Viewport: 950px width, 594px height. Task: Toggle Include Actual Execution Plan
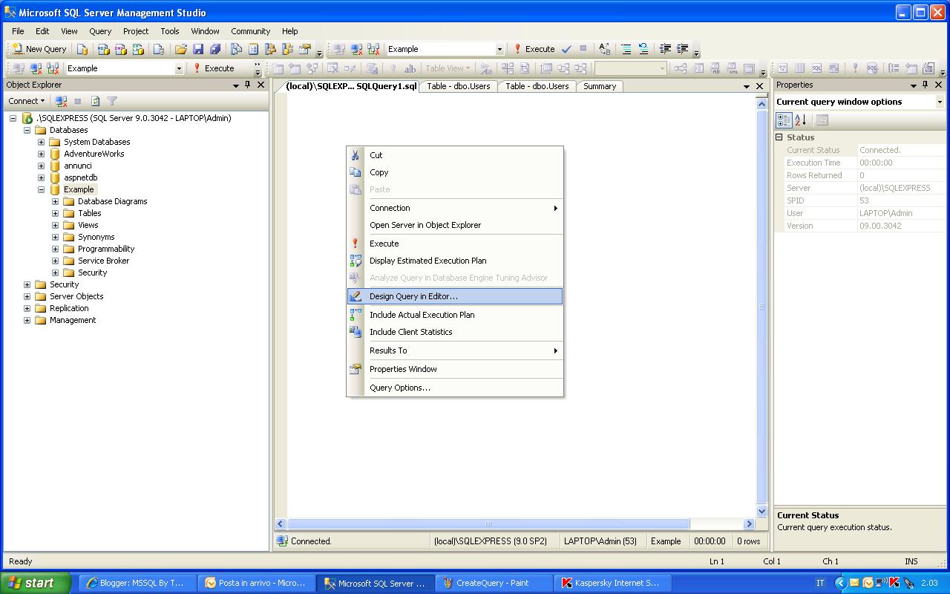[455, 315]
